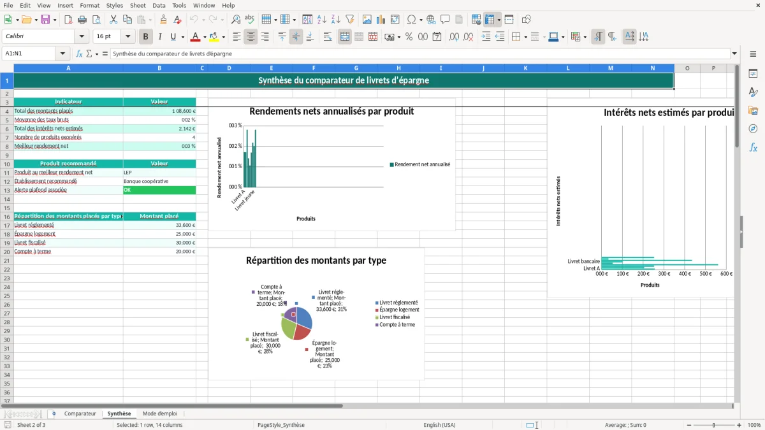Toggle Bold formatting
This screenshot has height=430, width=765.
coord(145,37)
